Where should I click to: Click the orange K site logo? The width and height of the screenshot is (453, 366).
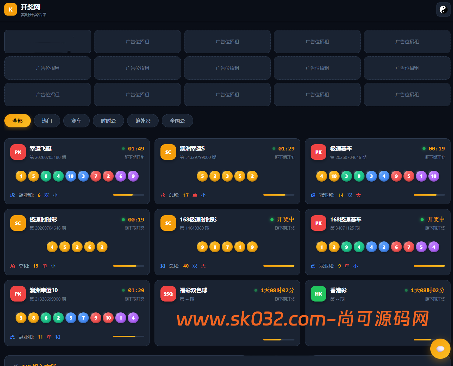pyautogui.click(x=11, y=9)
